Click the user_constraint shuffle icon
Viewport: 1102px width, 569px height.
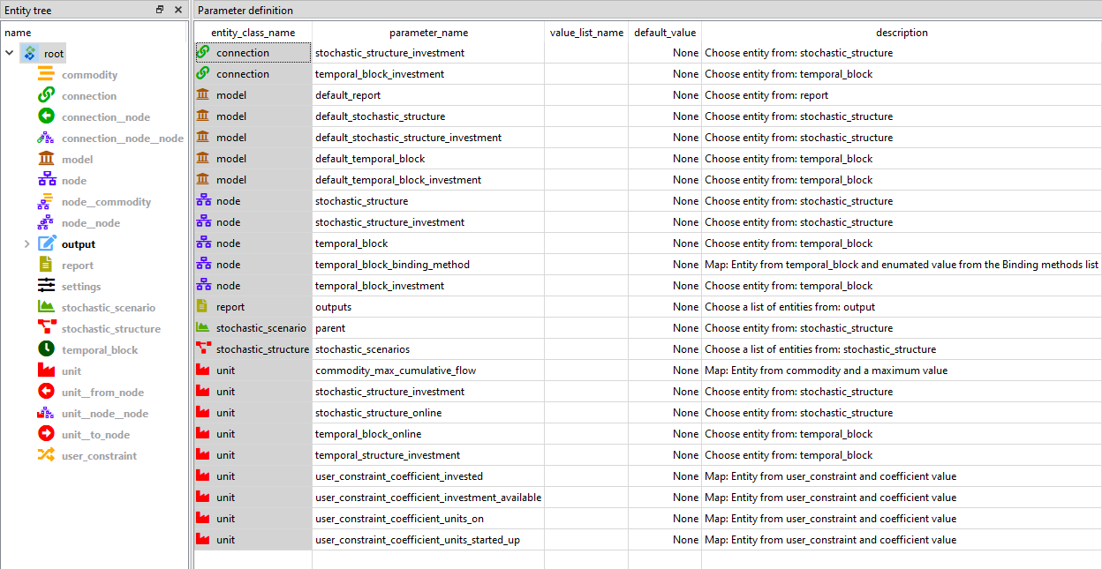pyautogui.click(x=46, y=456)
